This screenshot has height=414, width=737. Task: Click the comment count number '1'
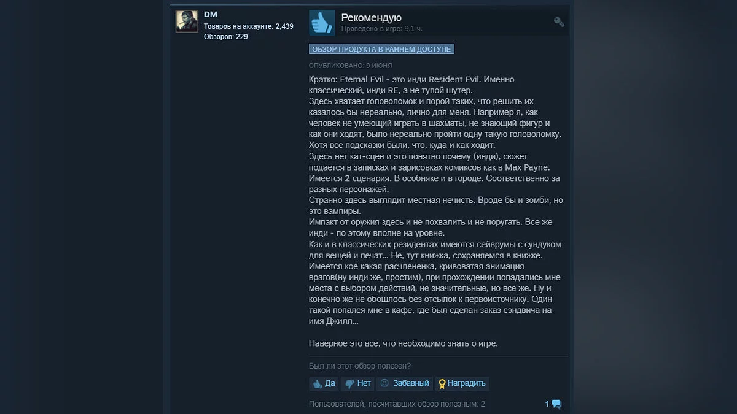[547, 404]
